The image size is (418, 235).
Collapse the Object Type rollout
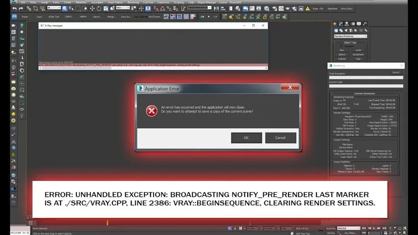350,42
